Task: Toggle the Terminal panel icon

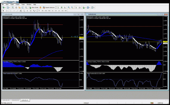Action: pyautogui.click(x=23, y=8)
